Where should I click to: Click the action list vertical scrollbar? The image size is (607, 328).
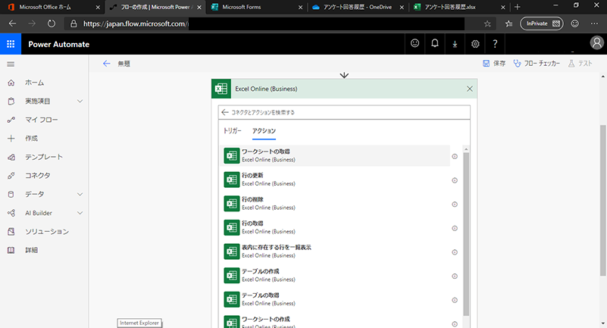click(466, 234)
